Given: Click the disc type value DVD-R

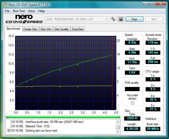Looking at the screenshot, I should pos(132,118).
